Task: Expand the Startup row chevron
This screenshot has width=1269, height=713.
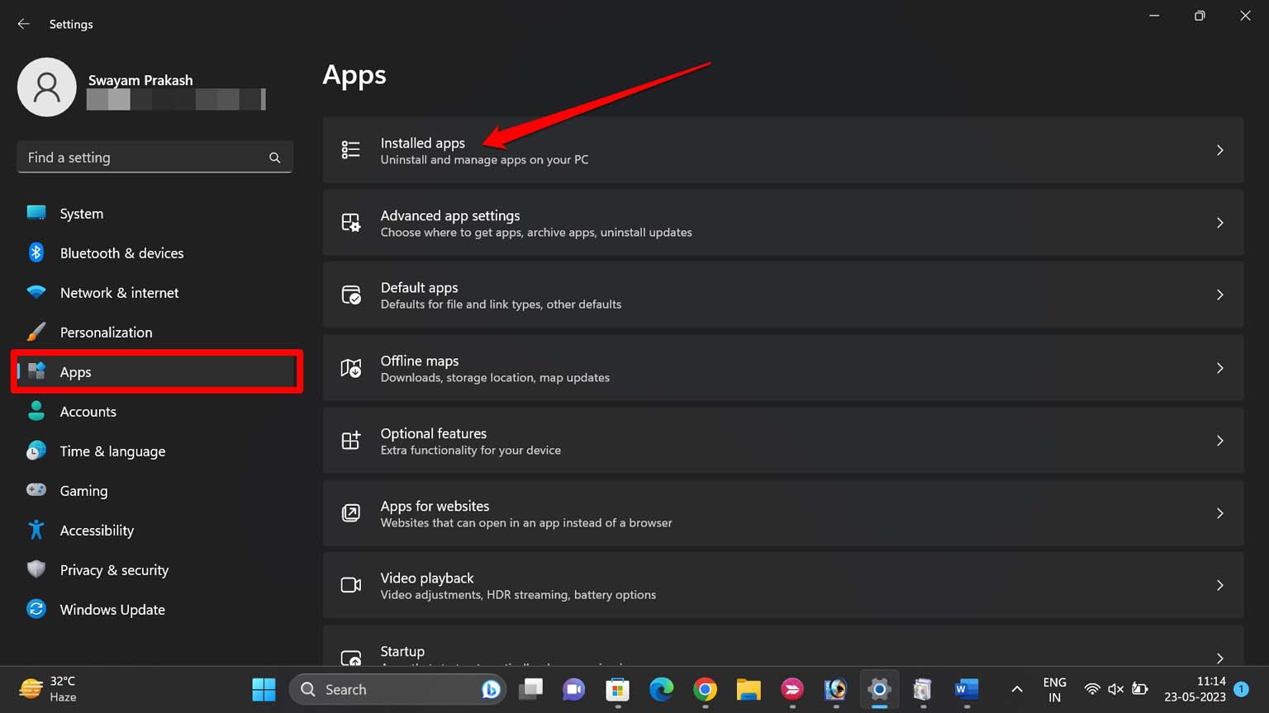Action: pyautogui.click(x=1220, y=658)
